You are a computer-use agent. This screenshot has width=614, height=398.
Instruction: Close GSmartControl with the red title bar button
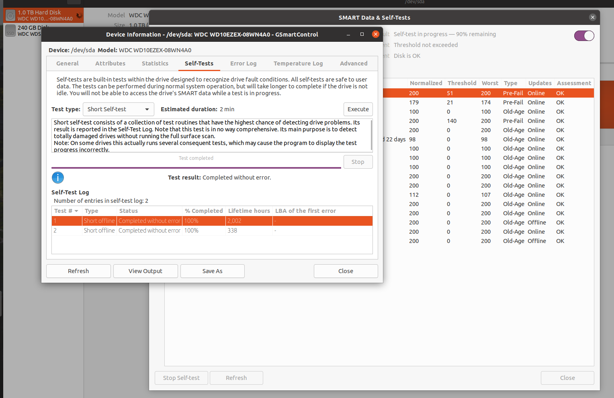coord(376,35)
